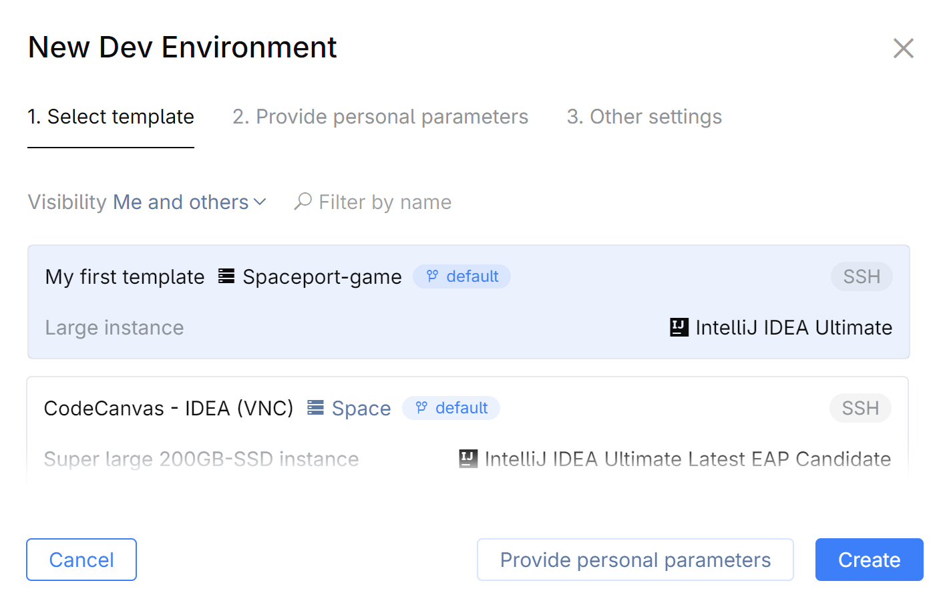
Task: Click the IntelliJ IDEA Latest EAP Candidate icon
Action: 467,459
